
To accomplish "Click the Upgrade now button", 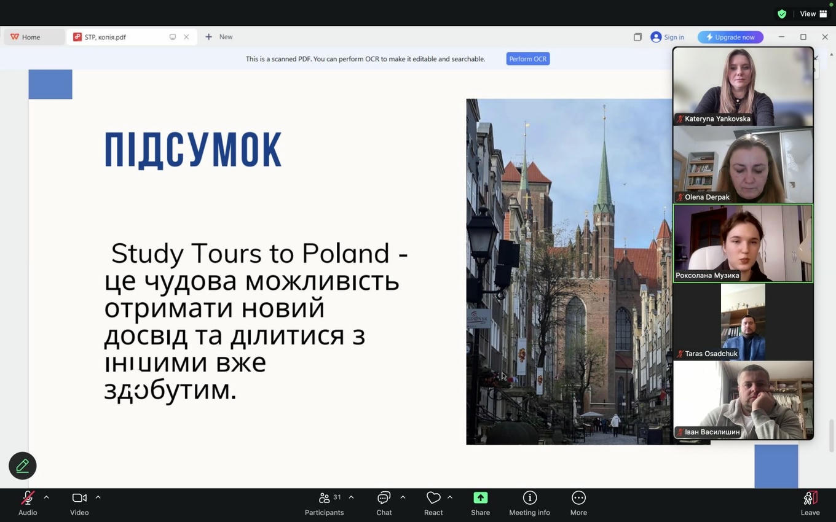I will (730, 37).
